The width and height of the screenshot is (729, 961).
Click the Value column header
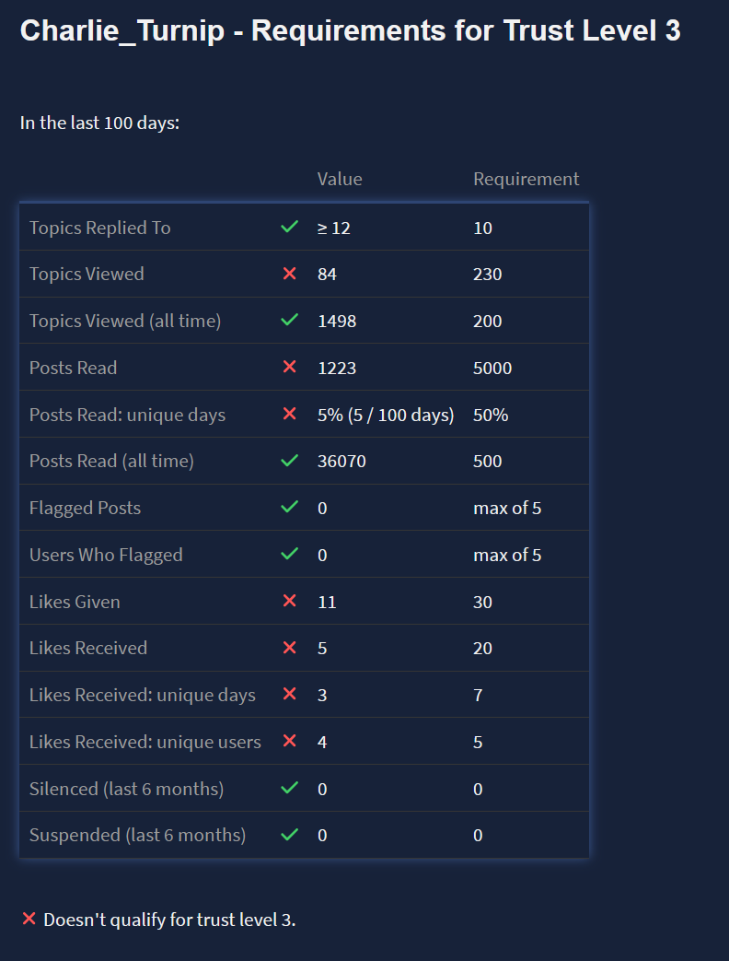pyautogui.click(x=340, y=179)
